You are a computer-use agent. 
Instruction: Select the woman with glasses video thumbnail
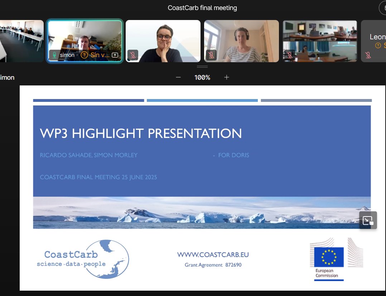pyautogui.click(x=163, y=41)
